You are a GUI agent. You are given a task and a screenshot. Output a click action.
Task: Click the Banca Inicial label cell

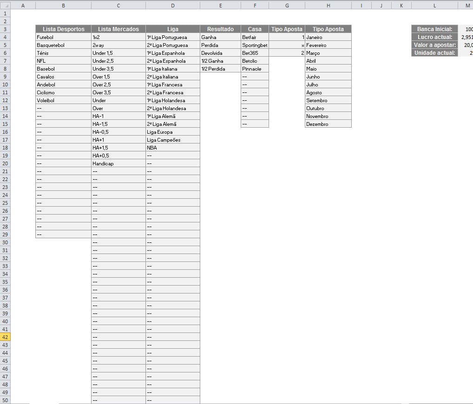point(434,29)
